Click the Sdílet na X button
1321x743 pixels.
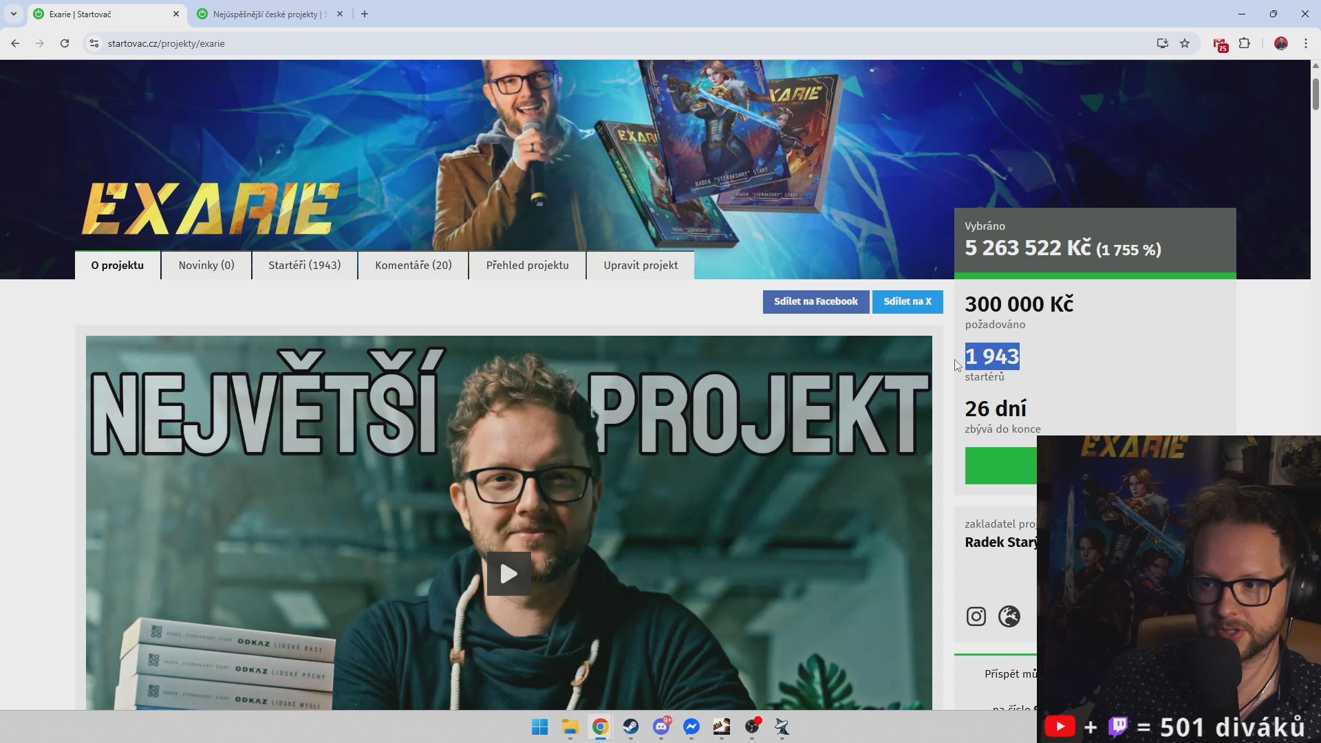pyautogui.click(x=907, y=302)
